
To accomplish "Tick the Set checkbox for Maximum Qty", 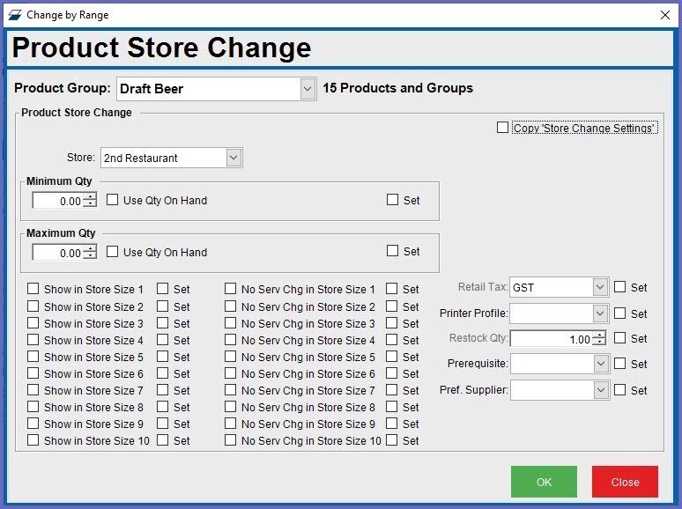I will coord(393,251).
